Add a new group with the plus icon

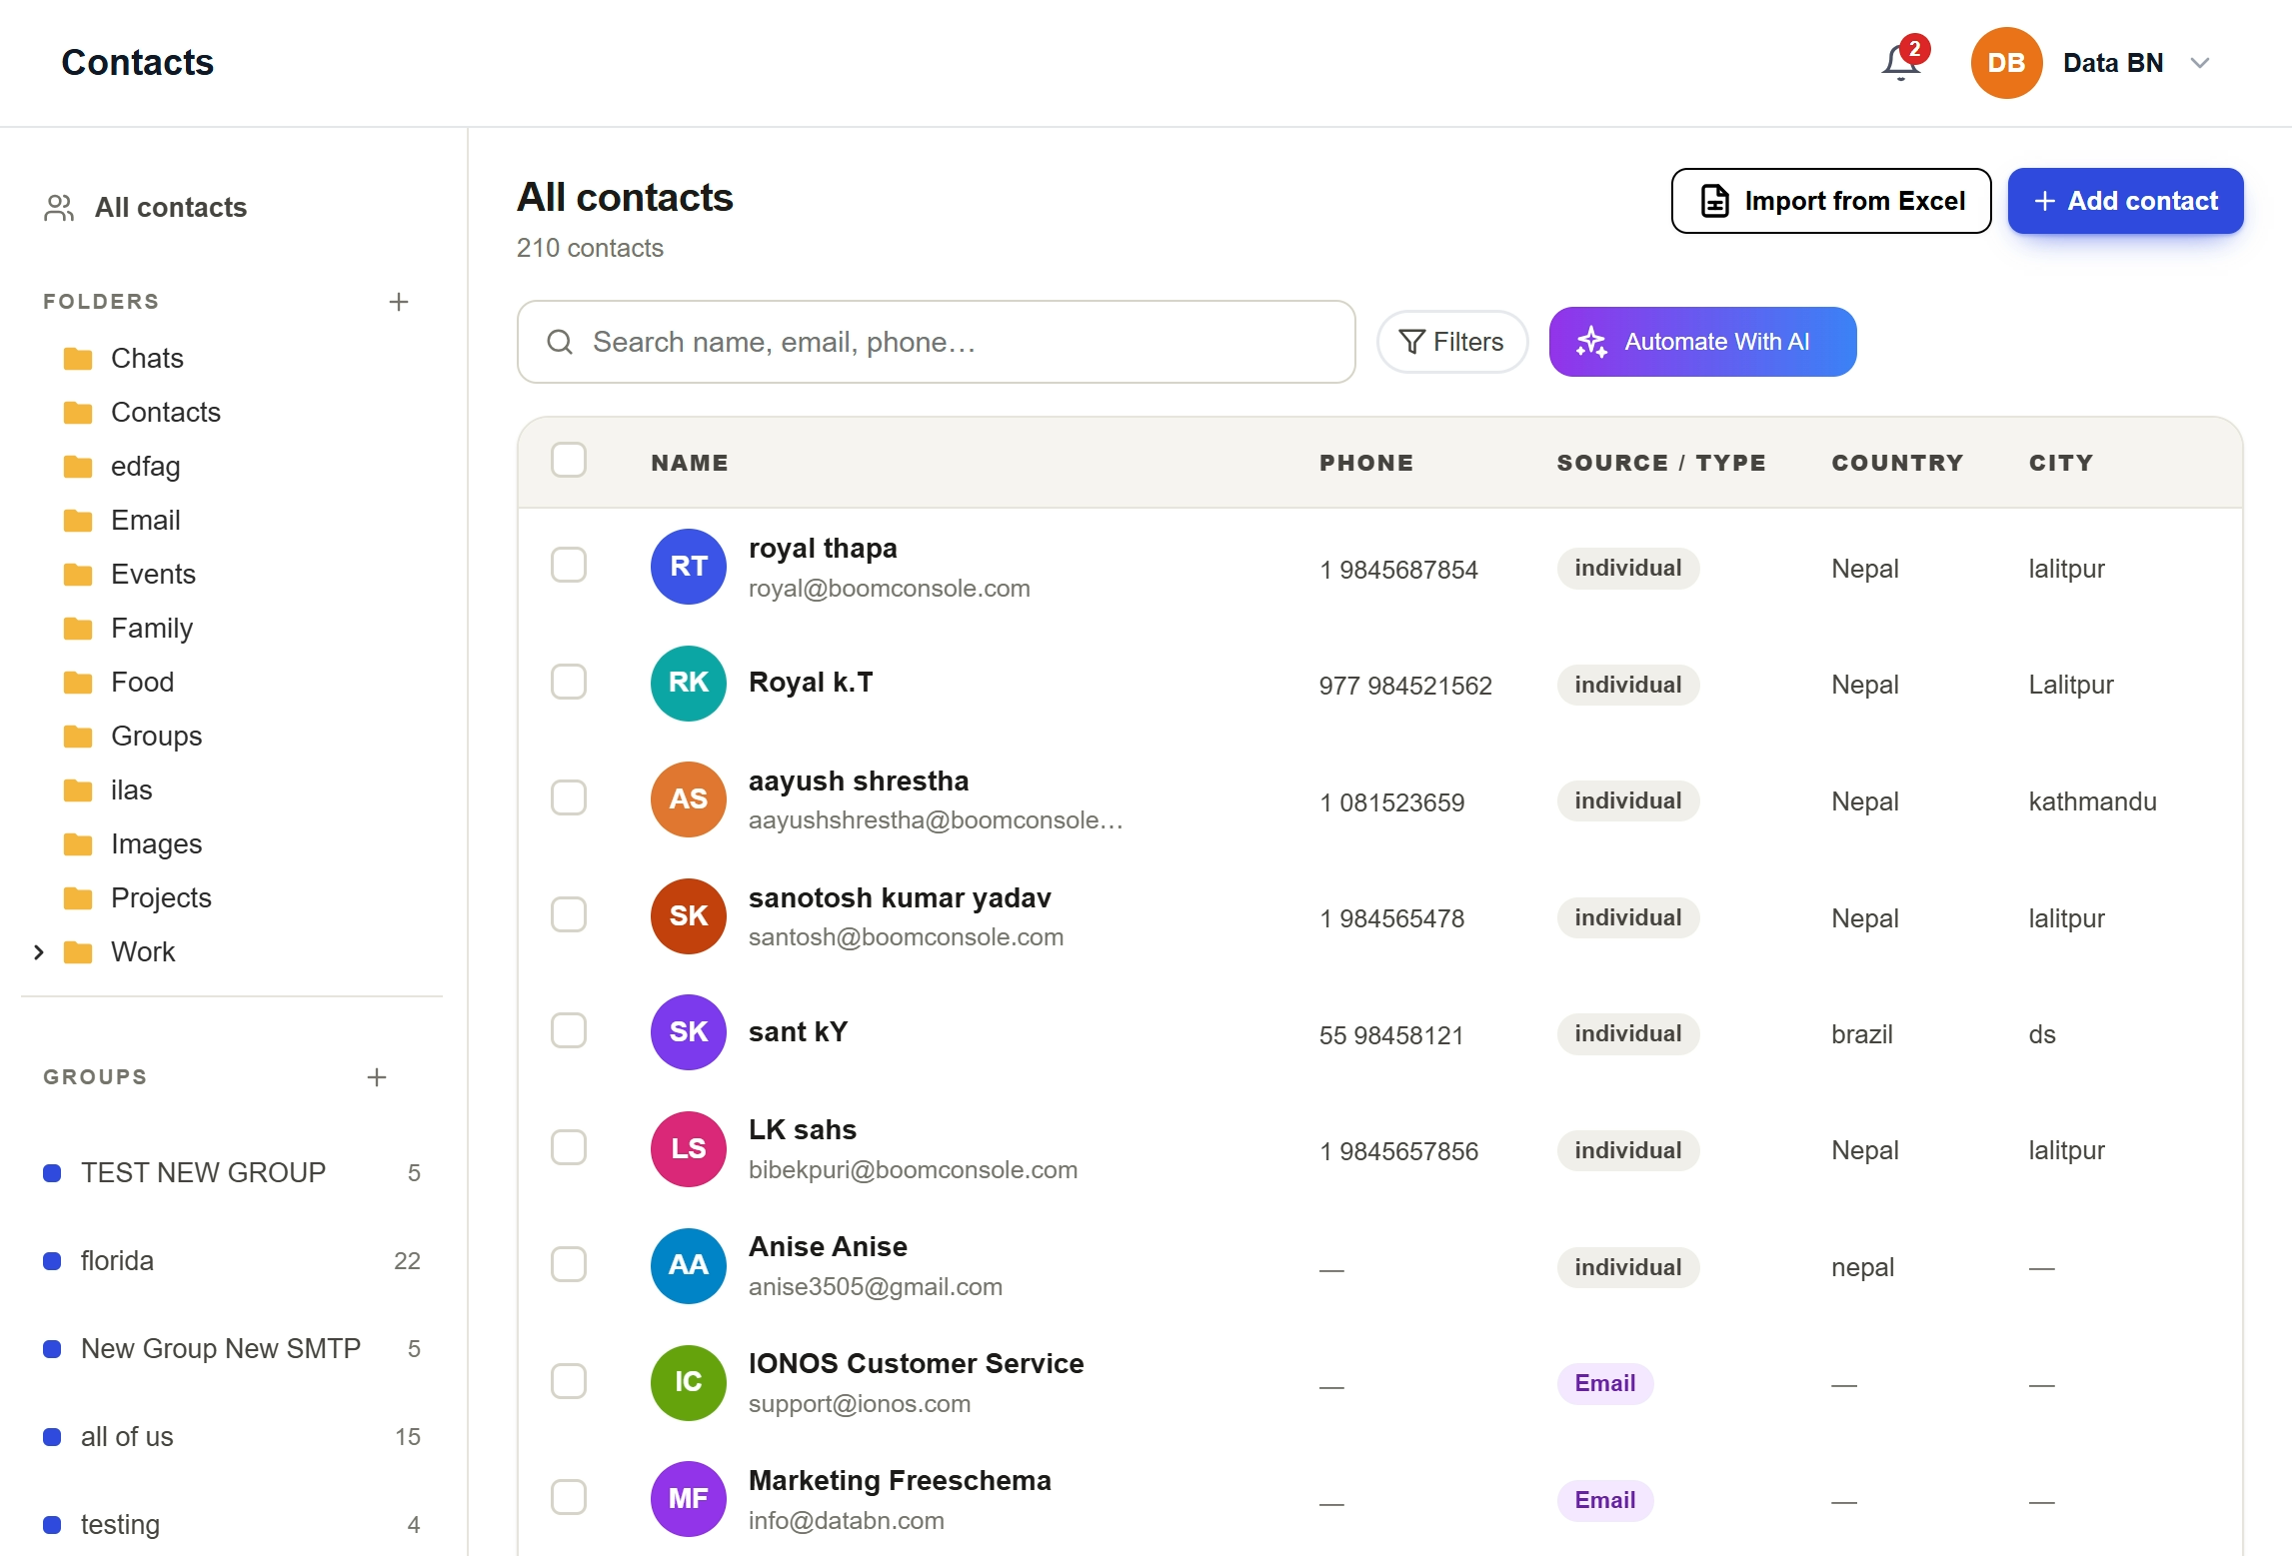click(377, 1077)
